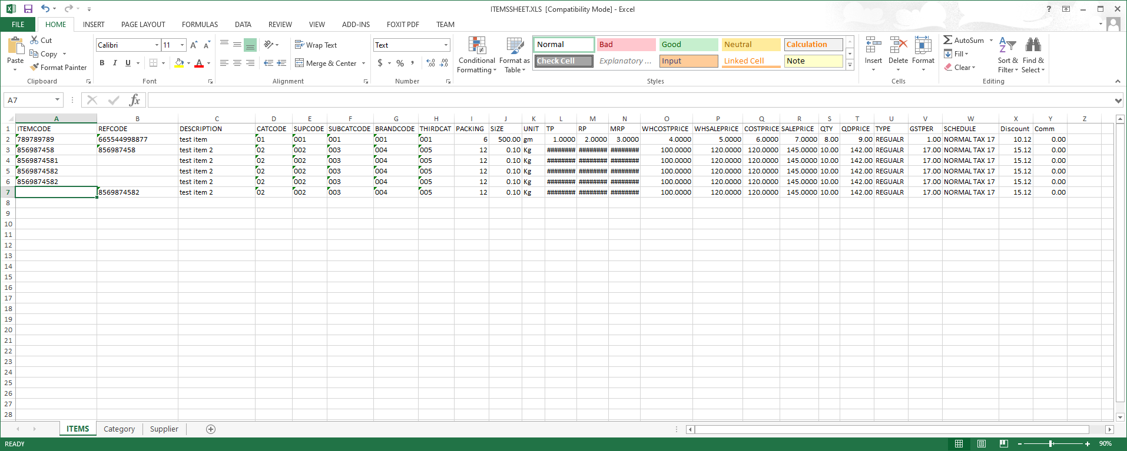The height and width of the screenshot is (451, 1127).
Task: Expand the cell styles gallery
Action: point(850,65)
